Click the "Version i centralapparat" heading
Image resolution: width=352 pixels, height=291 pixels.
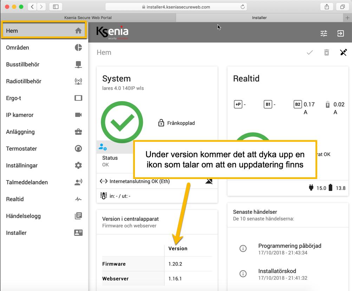coord(130,219)
